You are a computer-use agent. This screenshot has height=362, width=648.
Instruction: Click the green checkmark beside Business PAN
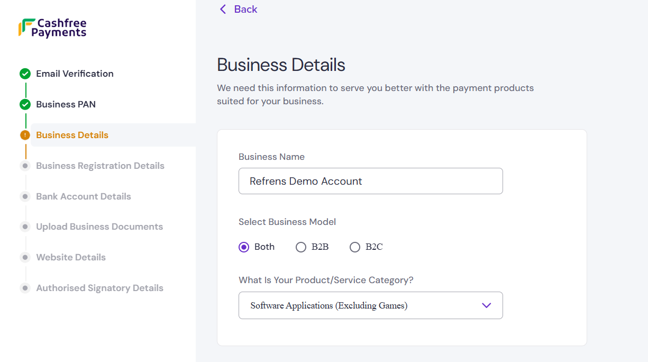click(x=25, y=104)
